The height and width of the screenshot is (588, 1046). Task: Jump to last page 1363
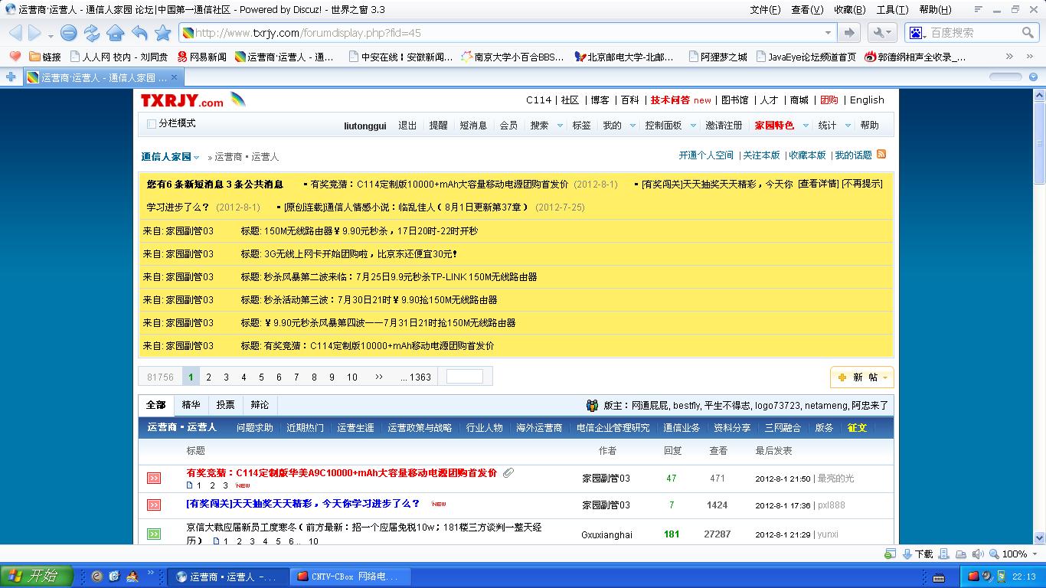(416, 377)
